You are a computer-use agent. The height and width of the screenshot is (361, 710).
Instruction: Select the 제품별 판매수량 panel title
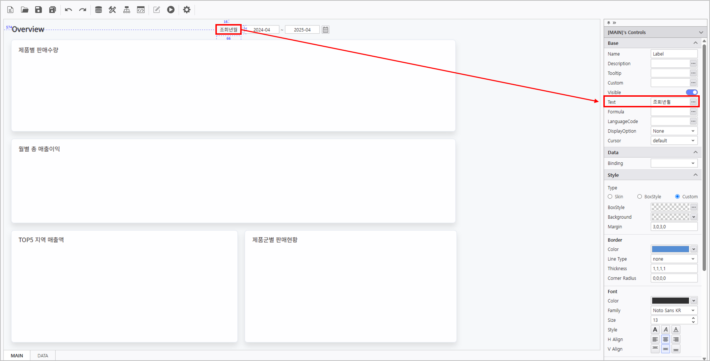click(38, 50)
